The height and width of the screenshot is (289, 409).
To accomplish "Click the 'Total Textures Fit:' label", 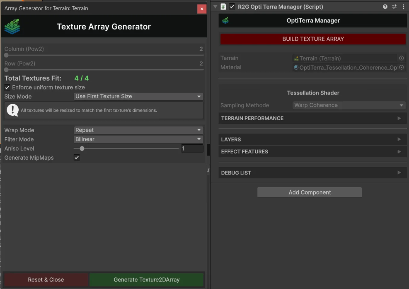I will coord(33,78).
